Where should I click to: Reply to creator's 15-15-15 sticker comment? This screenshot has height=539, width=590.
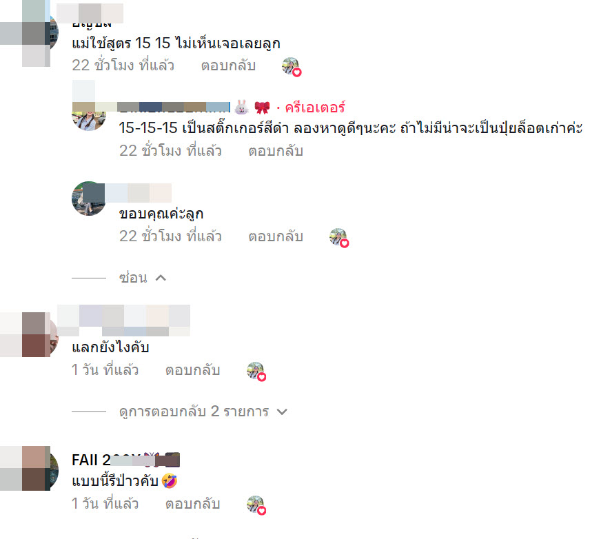pyautogui.click(x=276, y=151)
